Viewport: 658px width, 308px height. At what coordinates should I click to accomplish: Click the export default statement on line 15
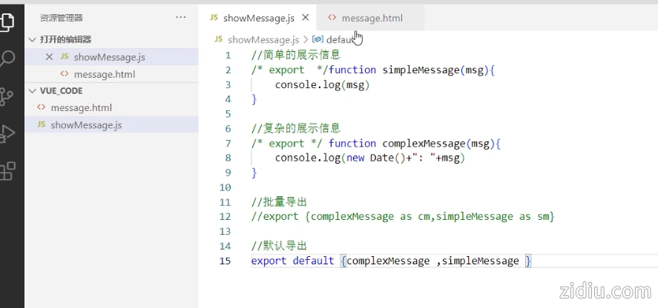[292, 261]
